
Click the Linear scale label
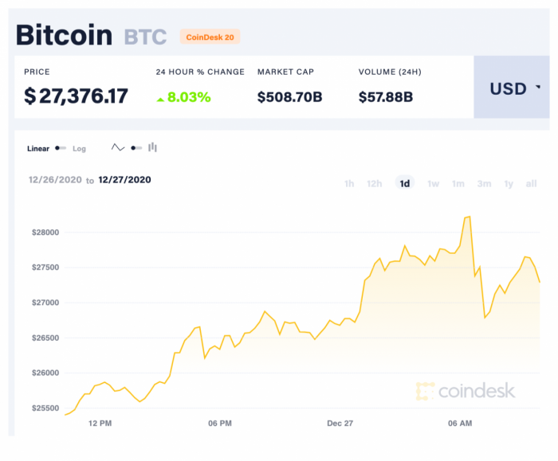[38, 149]
